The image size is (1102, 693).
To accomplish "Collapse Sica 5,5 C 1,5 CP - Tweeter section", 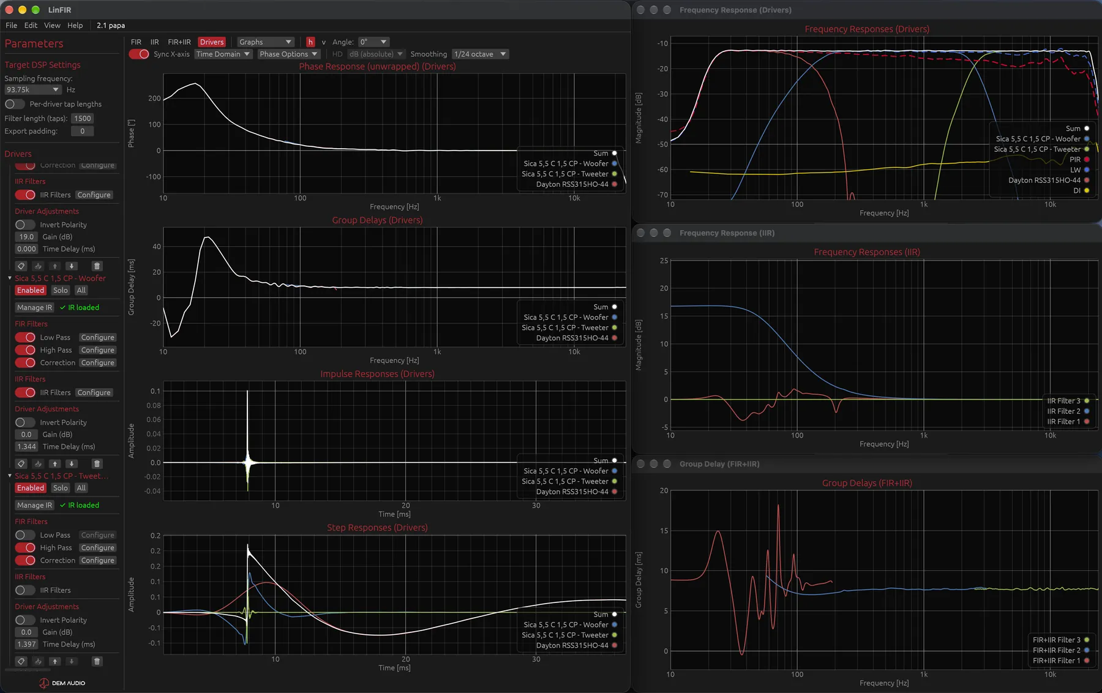I will coord(9,476).
